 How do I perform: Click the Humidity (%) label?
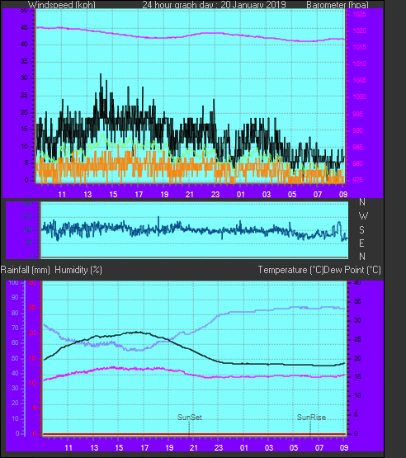click(x=78, y=270)
